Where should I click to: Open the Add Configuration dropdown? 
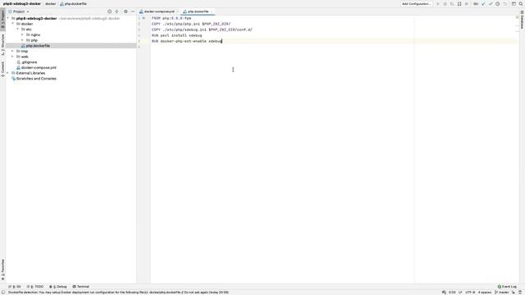coord(417,3)
